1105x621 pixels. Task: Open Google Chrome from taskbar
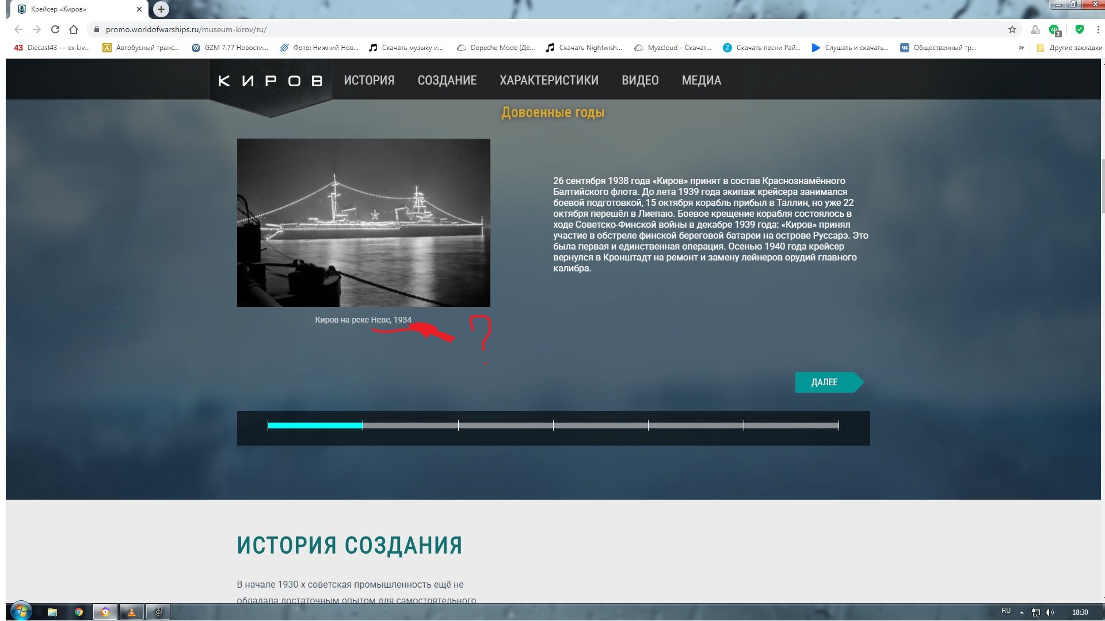click(79, 612)
